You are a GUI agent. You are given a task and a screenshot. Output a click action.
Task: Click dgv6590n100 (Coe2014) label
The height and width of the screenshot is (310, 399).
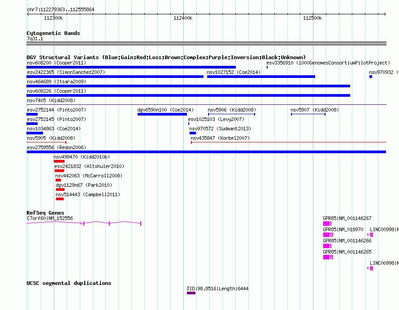pyautogui.click(x=165, y=110)
